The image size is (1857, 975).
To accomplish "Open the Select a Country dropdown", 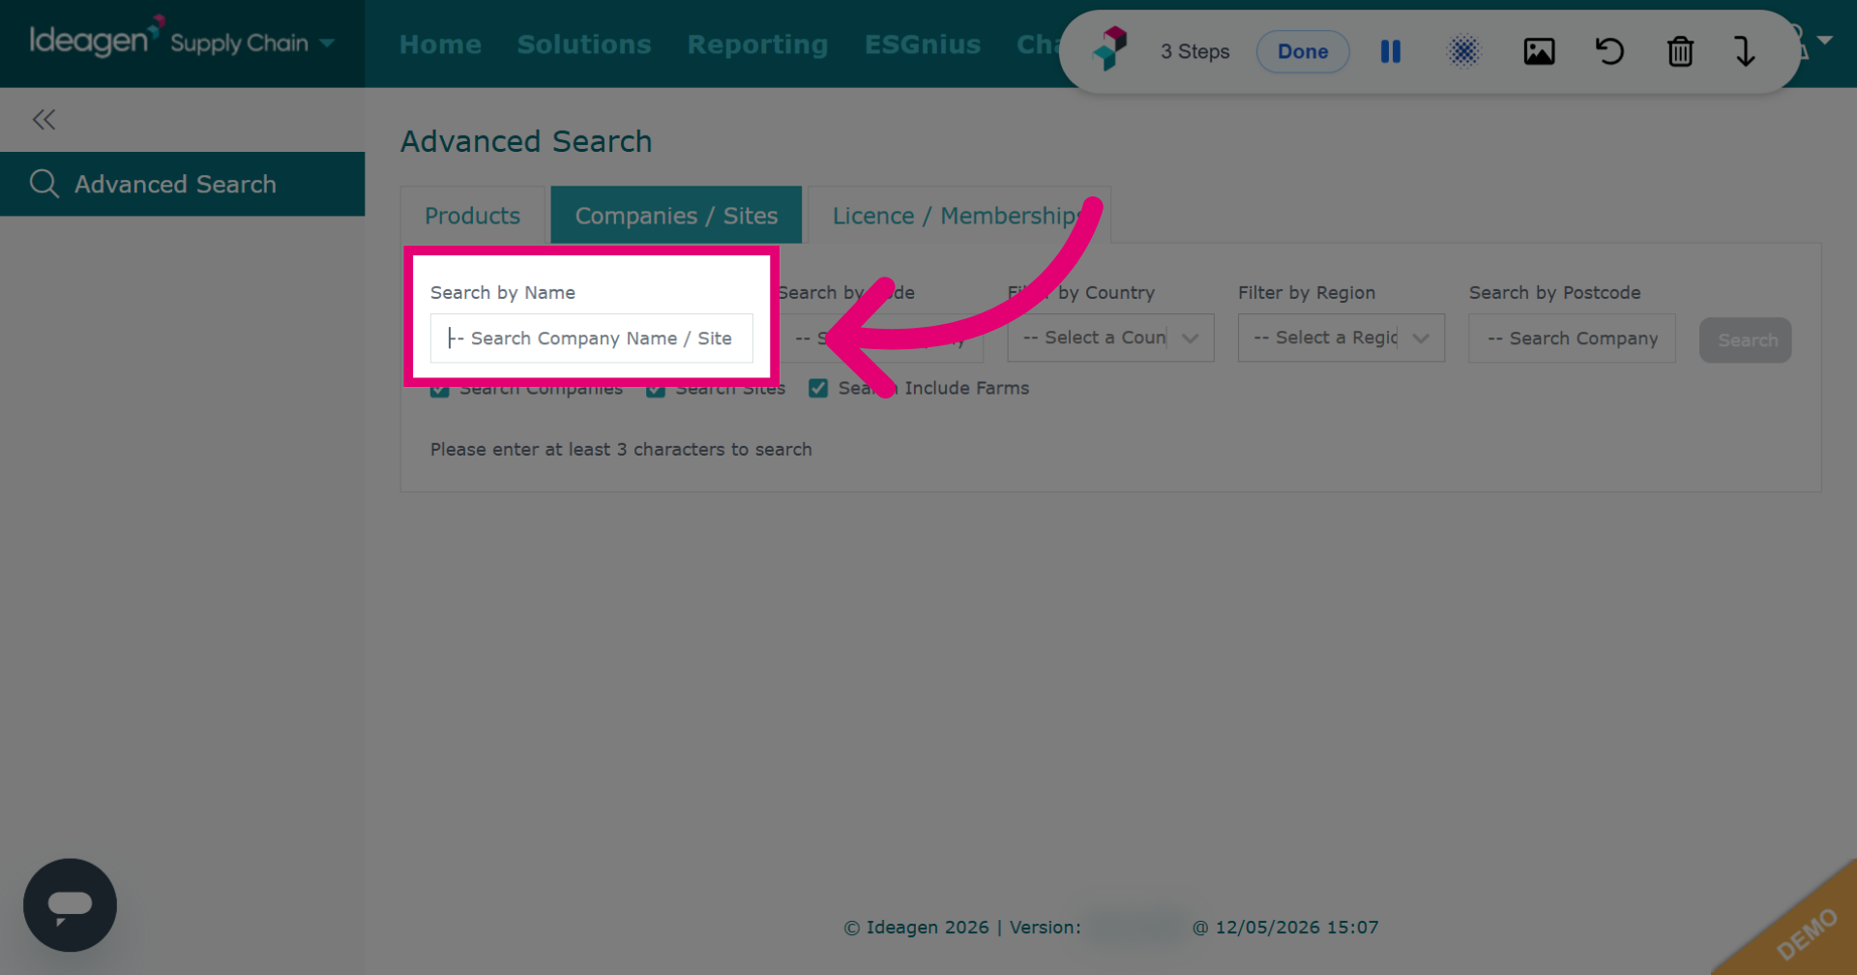I will point(1110,338).
